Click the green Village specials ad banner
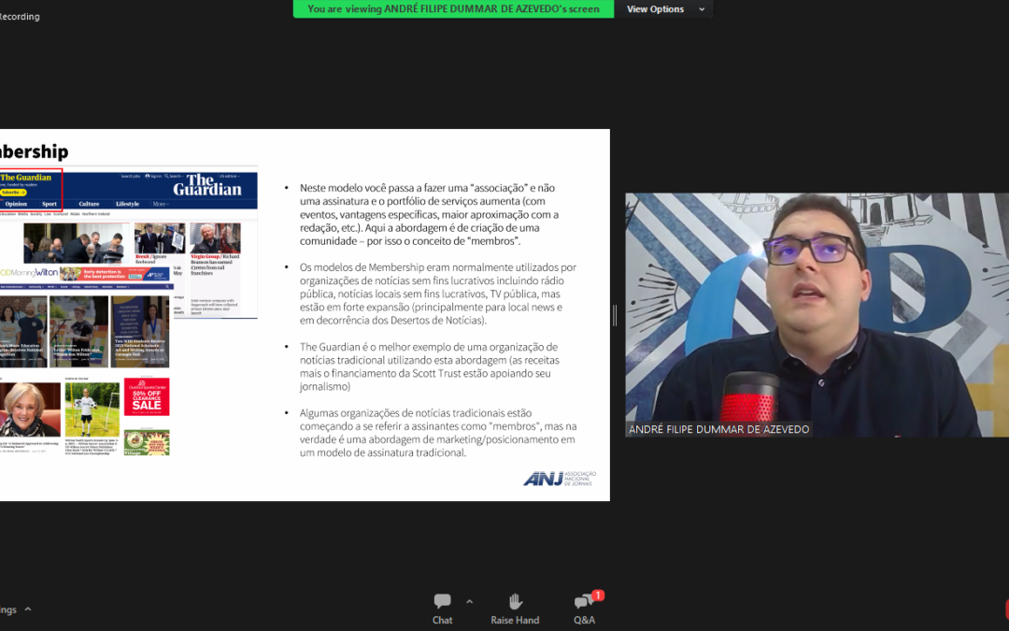 tap(147, 443)
